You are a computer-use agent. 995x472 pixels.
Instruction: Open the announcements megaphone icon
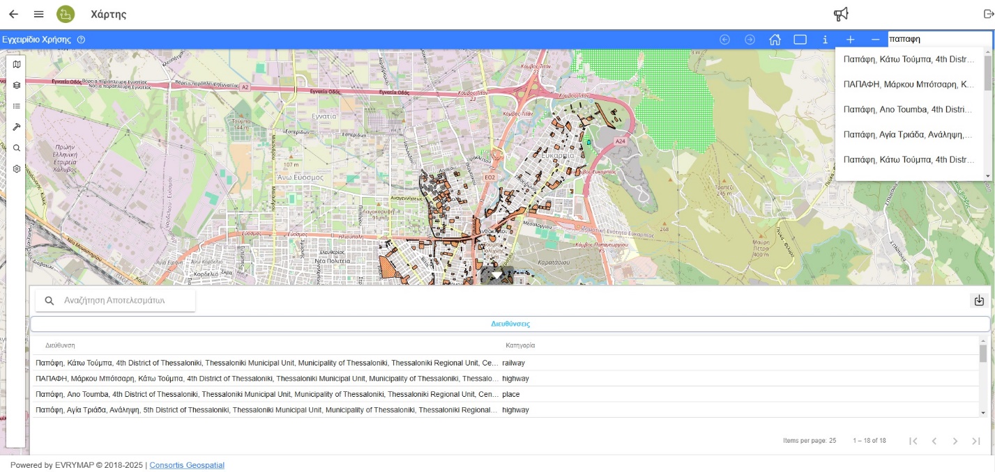(841, 14)
